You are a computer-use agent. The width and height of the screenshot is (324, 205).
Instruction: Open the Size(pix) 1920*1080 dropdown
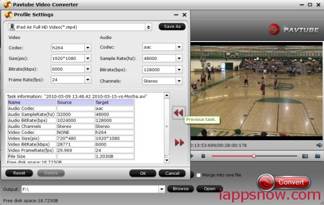(88, 58)
